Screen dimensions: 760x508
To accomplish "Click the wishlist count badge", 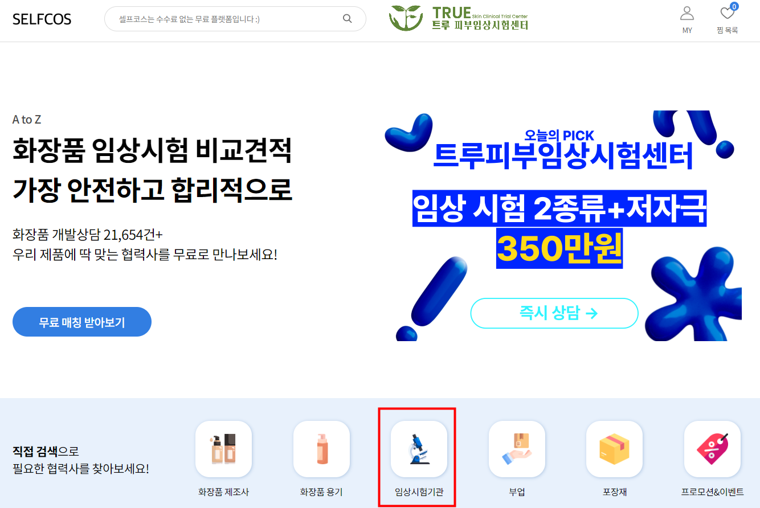I will click(x=734, y=7).
